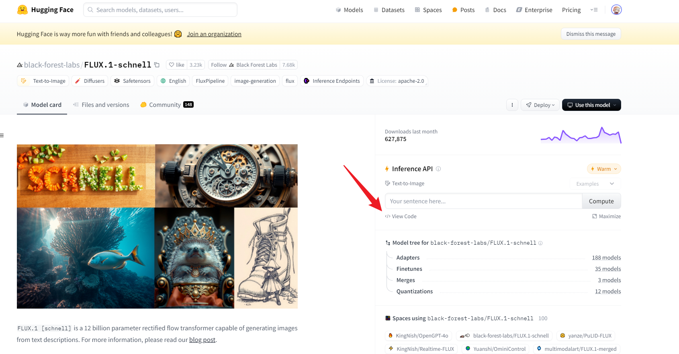This screenshot has width=679, height=354.
Task: Open the Enterprise page
Action: (x=534, y=10)
